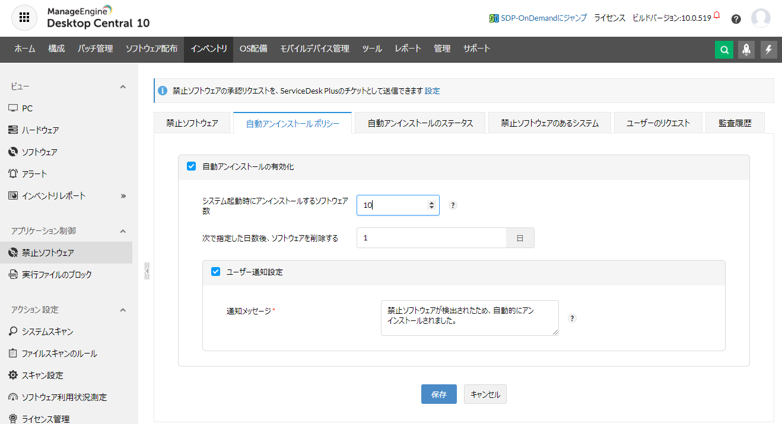Screen dimensions: 782x424
Task: Switch to the 禁止ソフトウェアのあるシステム tab
Action: click(549, 123)
